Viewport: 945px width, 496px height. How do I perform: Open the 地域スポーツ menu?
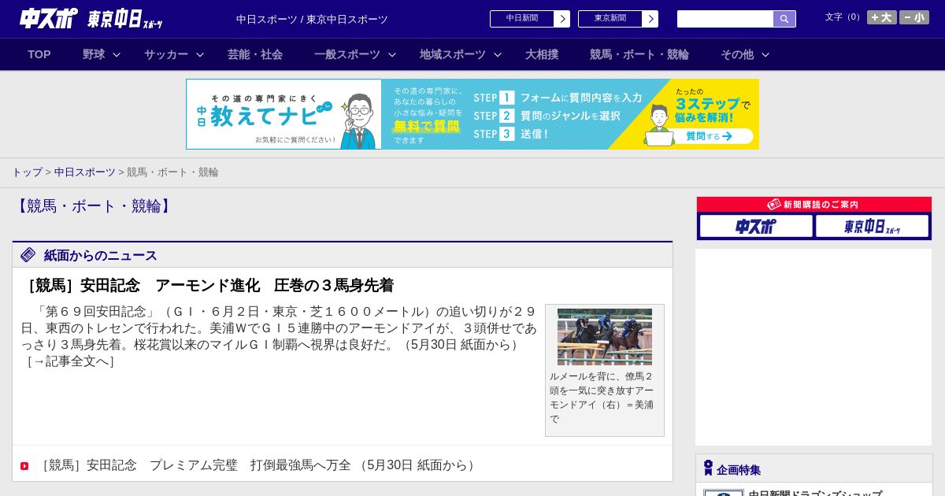coord(453,54)
